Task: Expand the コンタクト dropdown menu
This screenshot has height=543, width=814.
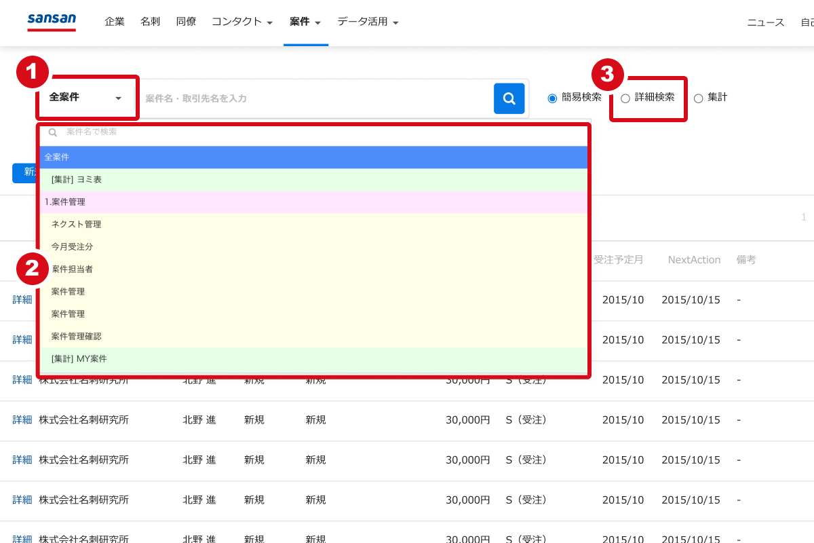Action: 241,21
